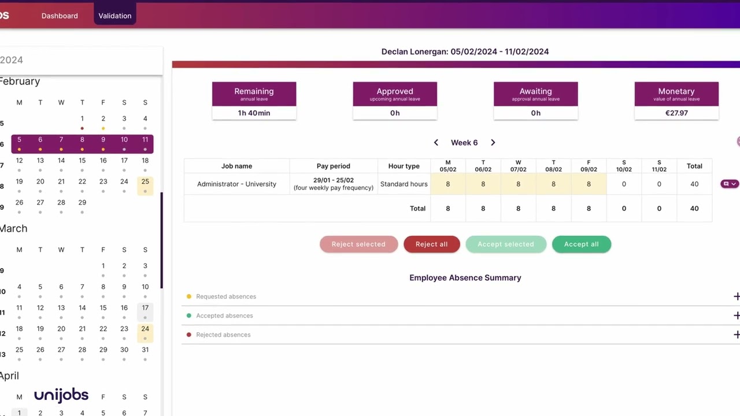Click the Approved upcoming annual leave card

click(395, 101)
